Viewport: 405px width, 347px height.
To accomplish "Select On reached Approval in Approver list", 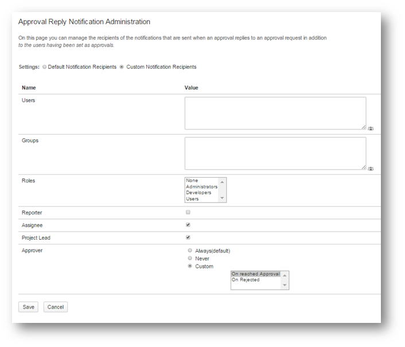I will 255,274.
